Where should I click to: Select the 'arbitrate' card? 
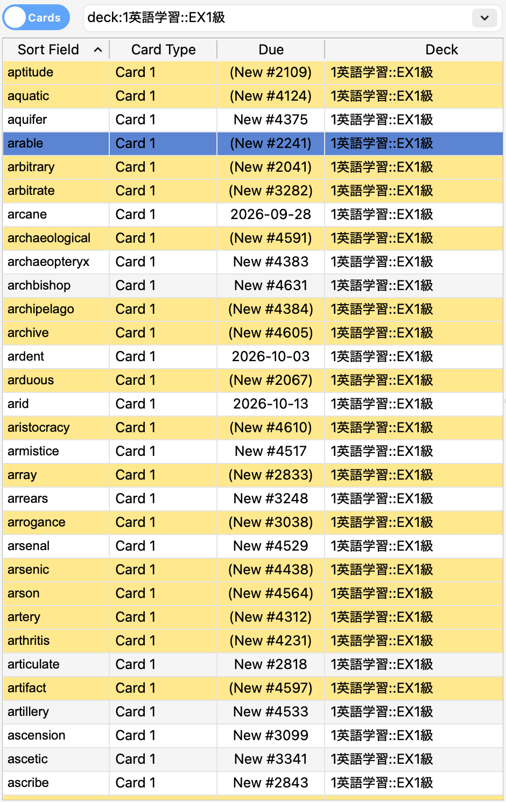(253, 191)
